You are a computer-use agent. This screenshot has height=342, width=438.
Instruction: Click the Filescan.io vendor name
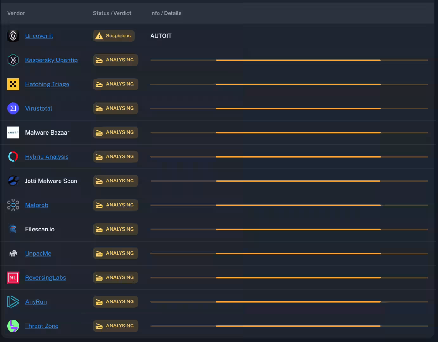pyautogui.click(x=40, y=229)
